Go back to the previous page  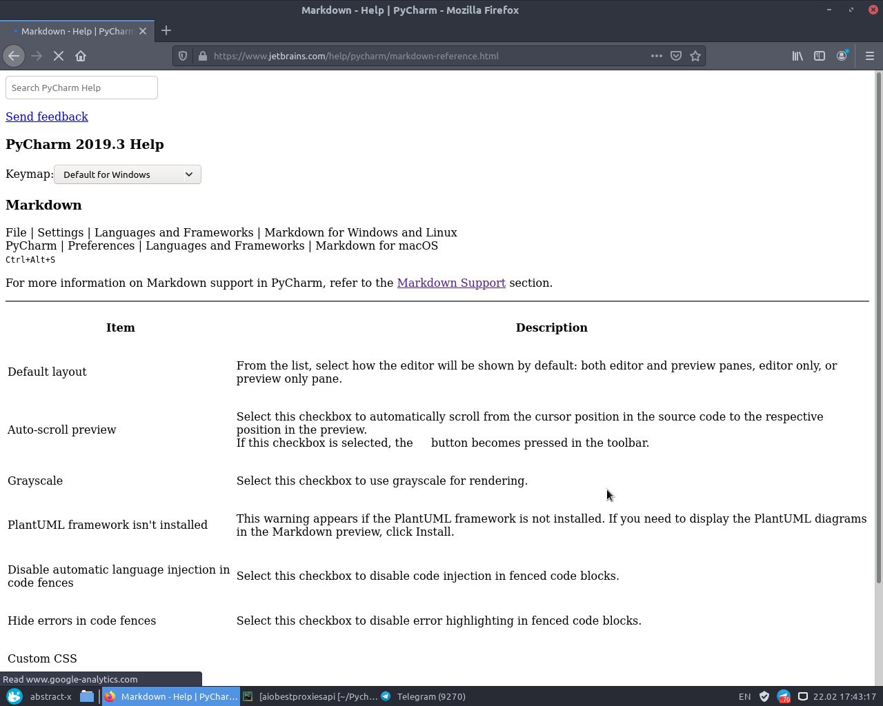(14, 56)
